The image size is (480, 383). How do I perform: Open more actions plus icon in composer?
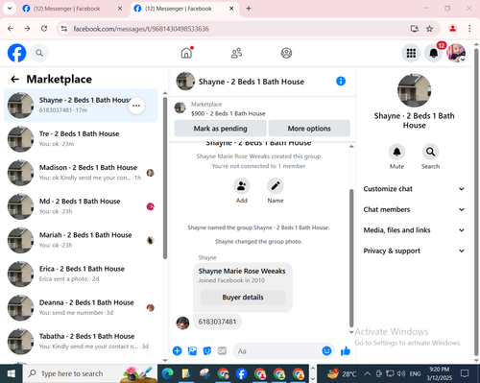[177, 351]
